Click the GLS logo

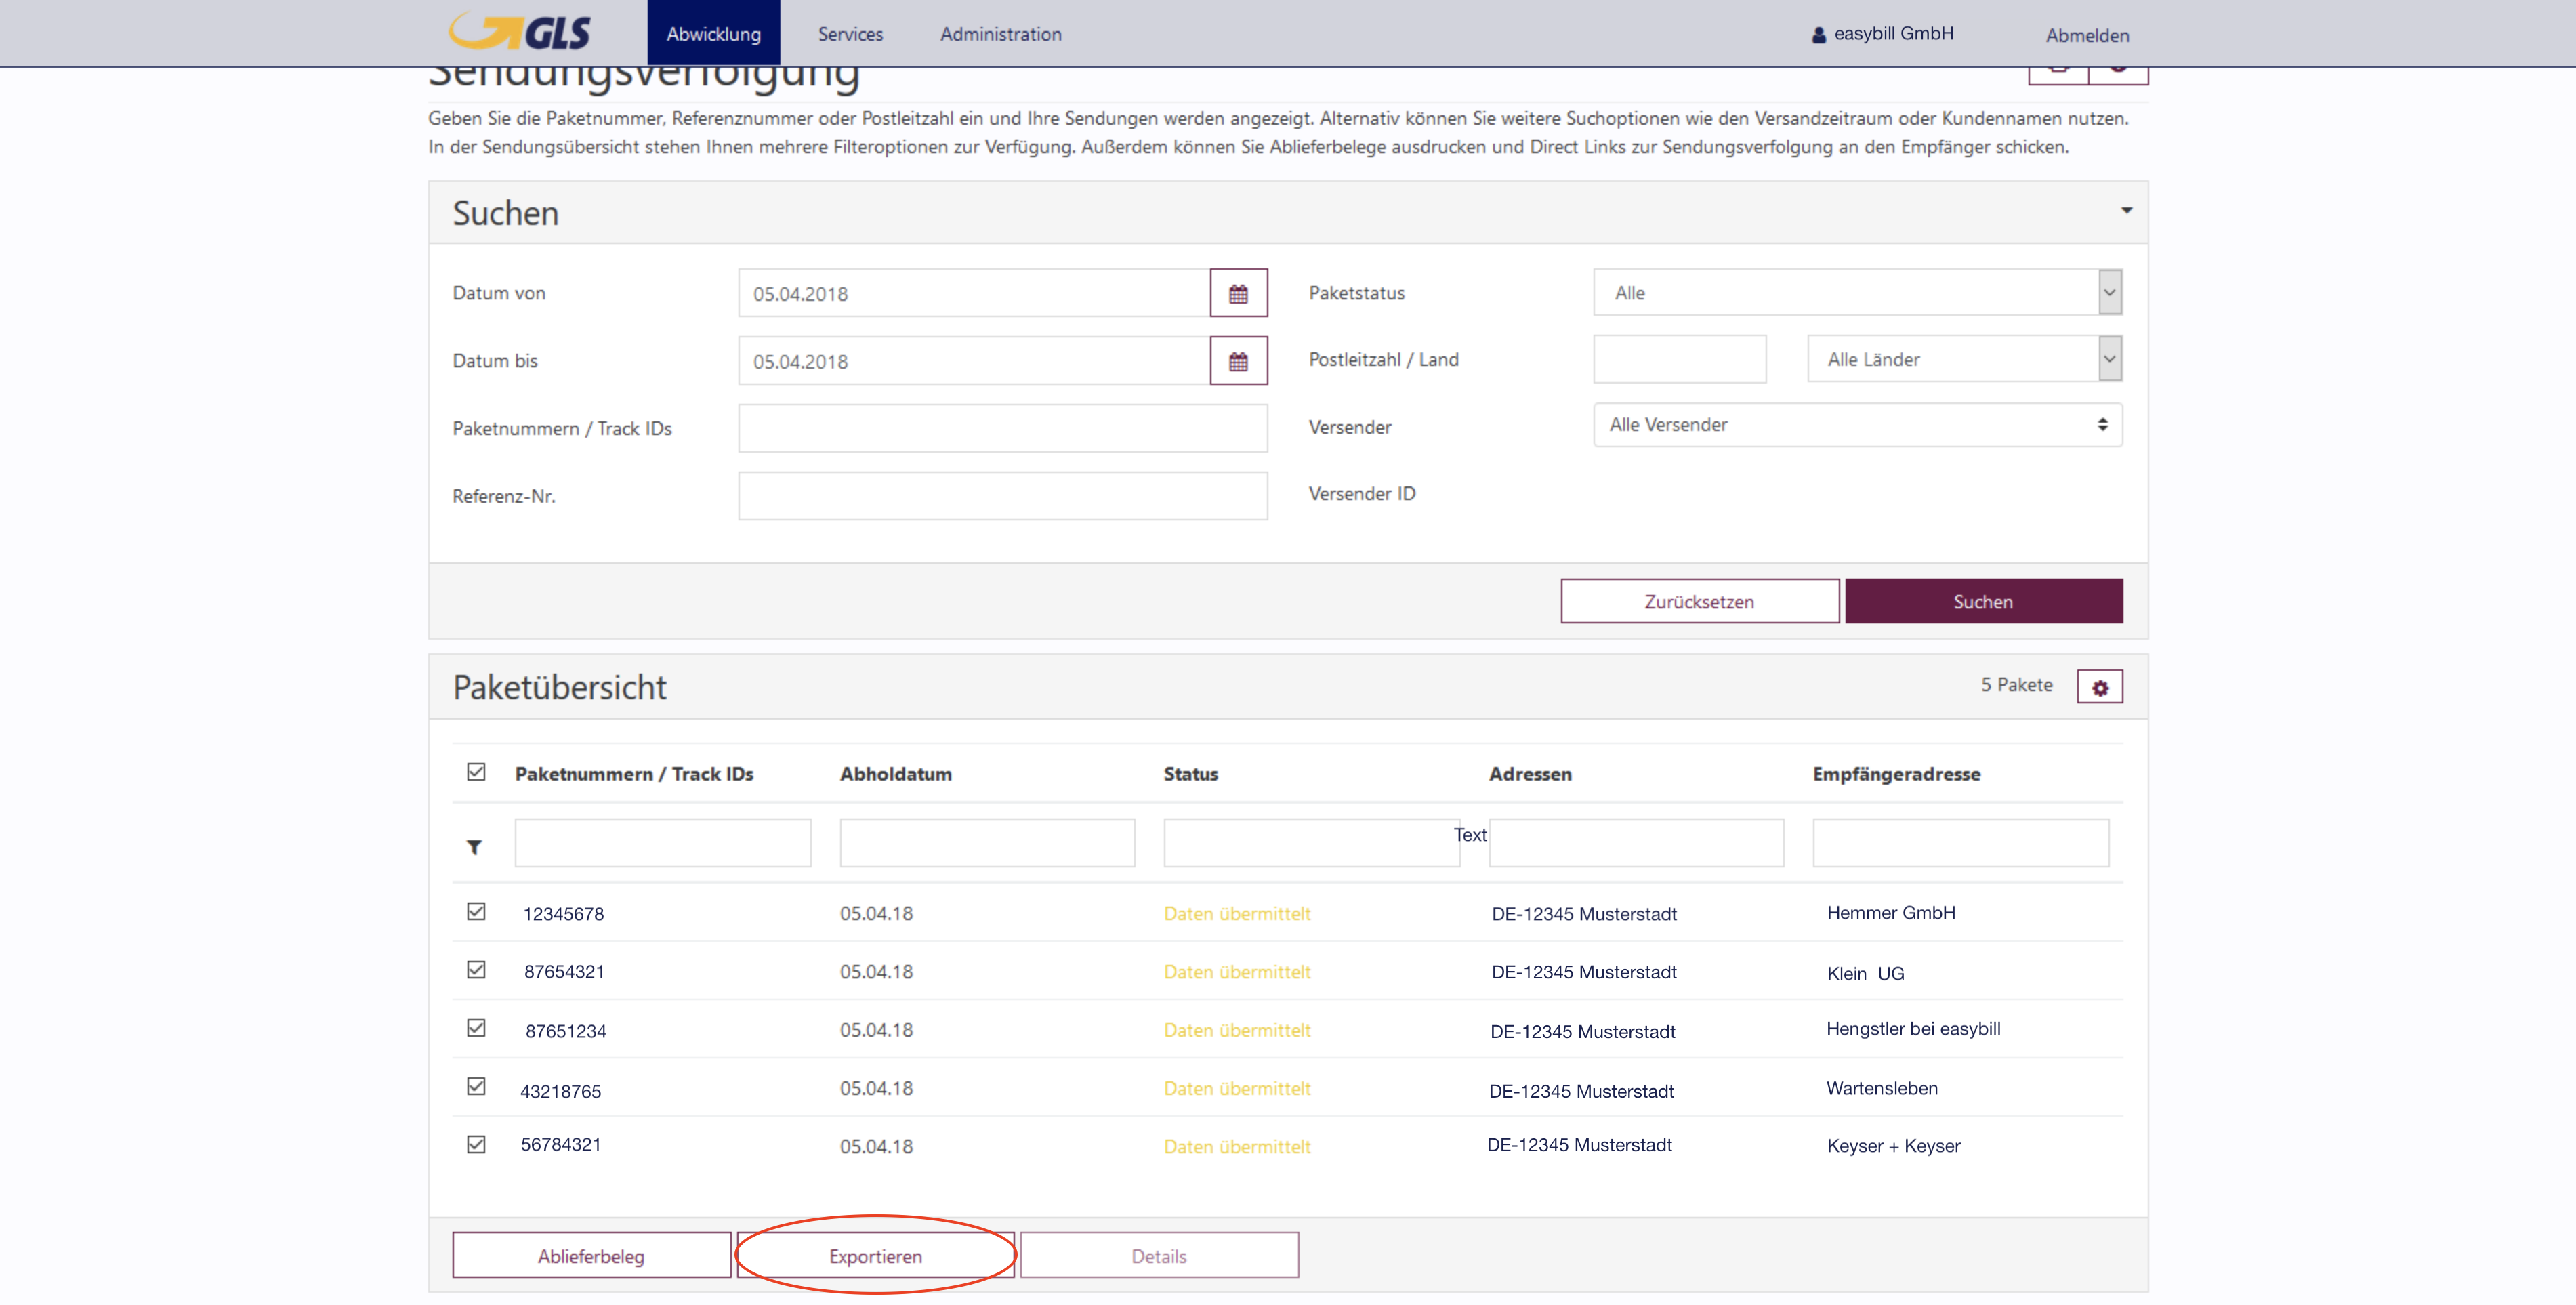coord(521,32)
